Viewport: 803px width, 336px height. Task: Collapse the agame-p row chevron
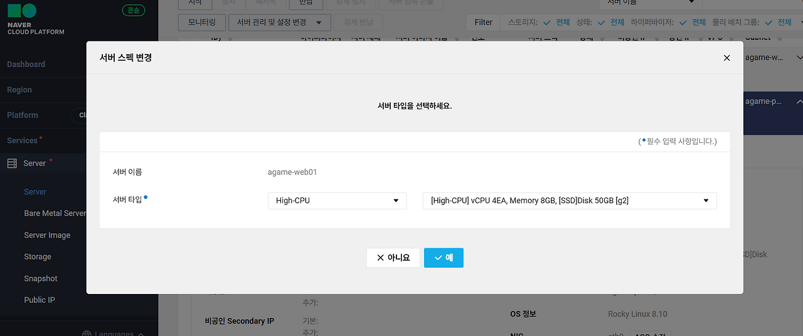coord(799,101)
